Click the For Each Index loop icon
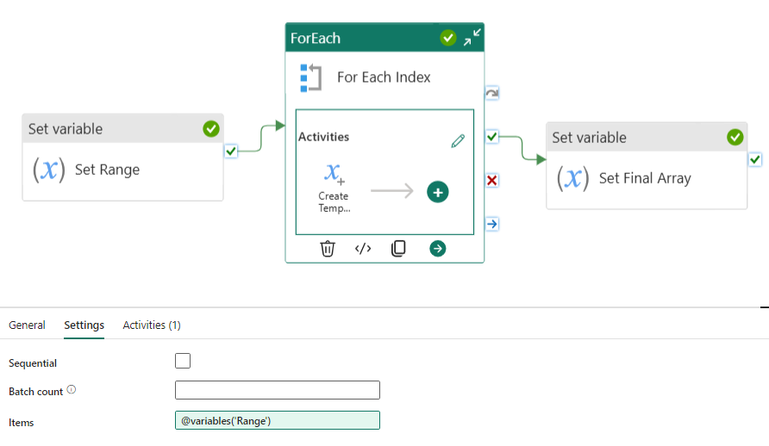 pos(310,77)
